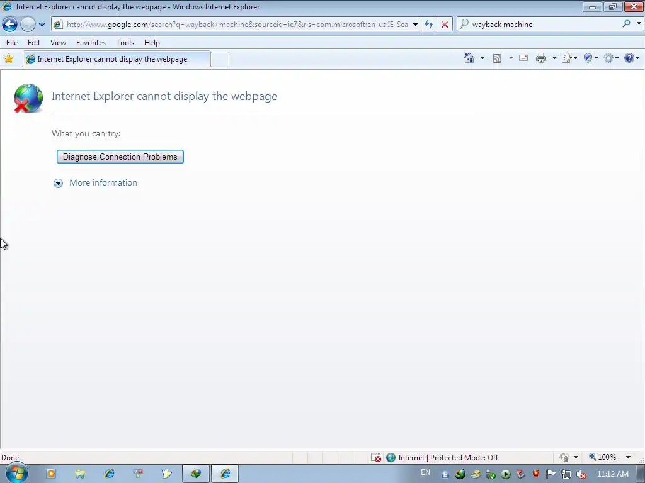The width and height of the screenshot is (645, 483).
Task: Refresh the page with the Refresh icon
Action: click(429, 25)
